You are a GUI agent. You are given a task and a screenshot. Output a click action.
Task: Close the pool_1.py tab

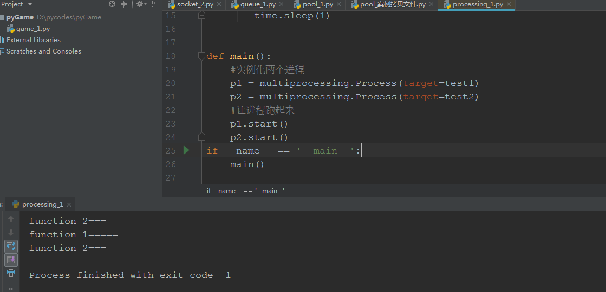pos(338,5)
